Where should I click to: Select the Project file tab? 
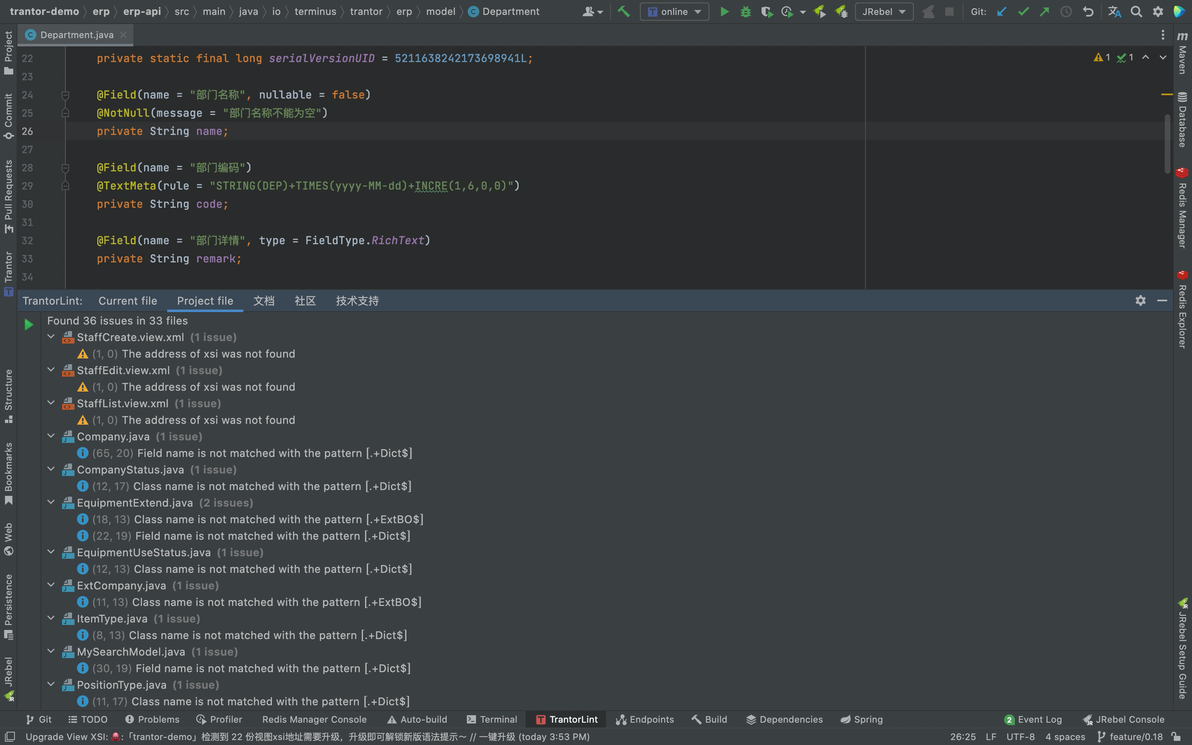coord(205,300)
